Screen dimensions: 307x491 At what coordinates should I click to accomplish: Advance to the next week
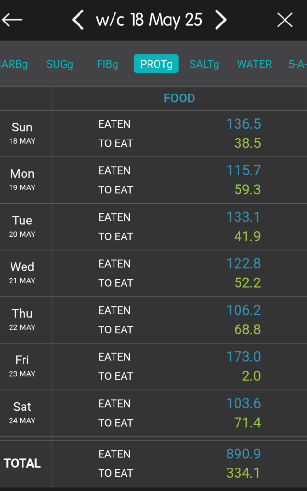(220, 20)
